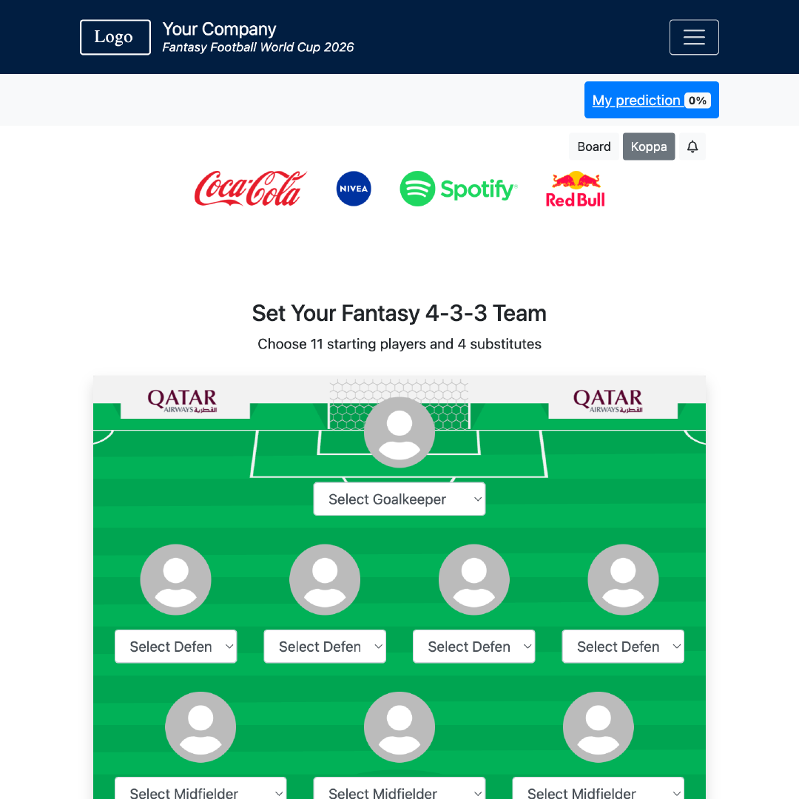The height and width of the screenshot is (799, 799).
Task: Open the leftmost Select Defender dropdown
Action: (175, 646)
